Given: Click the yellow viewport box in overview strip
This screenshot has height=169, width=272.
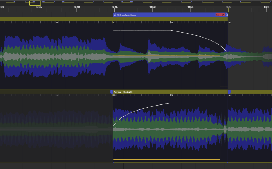Looking at the screenshot, I should [x=35, y=3].
